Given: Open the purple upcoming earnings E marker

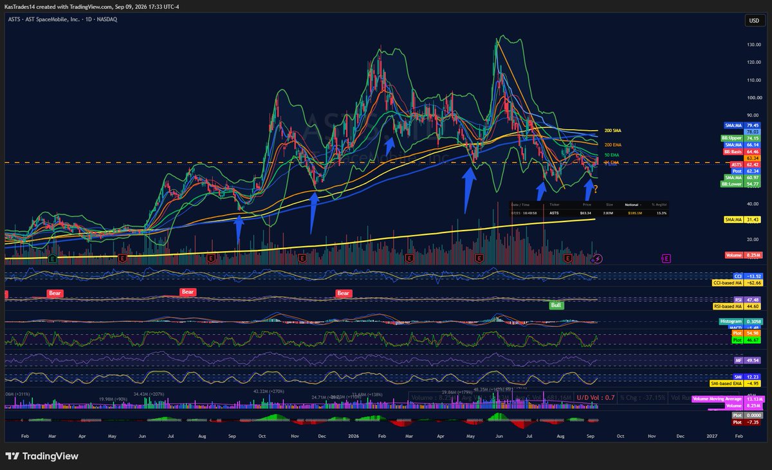Looking at the screenshot, I should [x=666, y=258].
